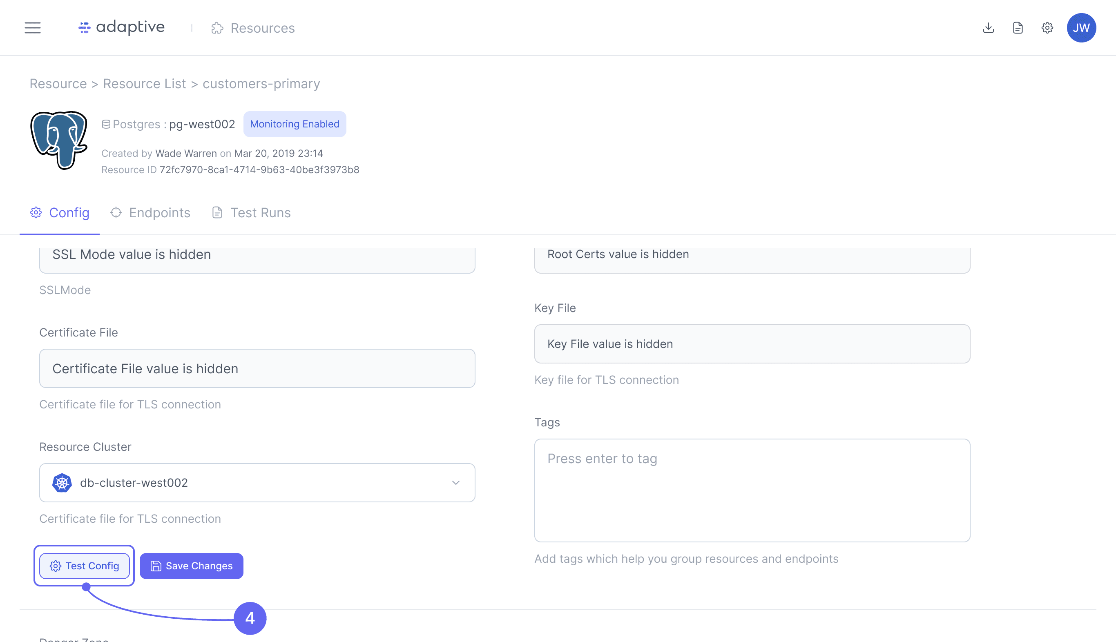Screen dimensions: 1116x642
Task: Focus the Key File input field
Action: coord(752,344)
